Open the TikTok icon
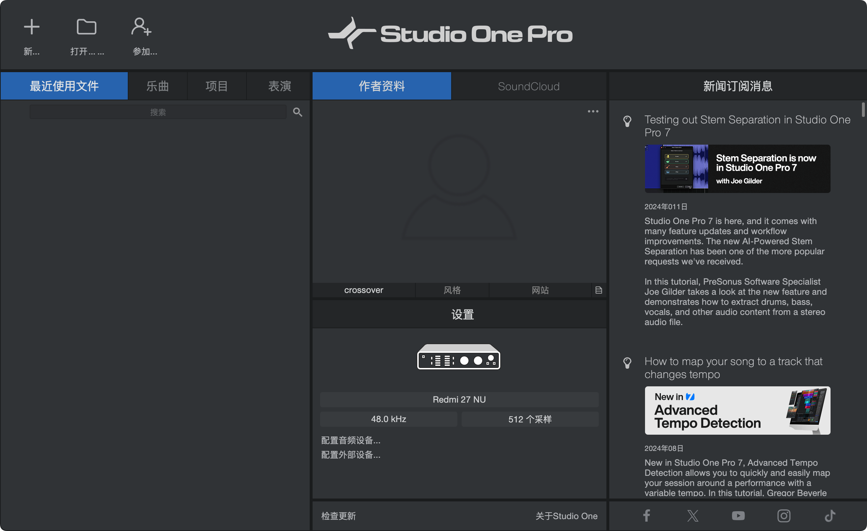Image resolution: width=867 pixels, height=531 pixels. 830,515
